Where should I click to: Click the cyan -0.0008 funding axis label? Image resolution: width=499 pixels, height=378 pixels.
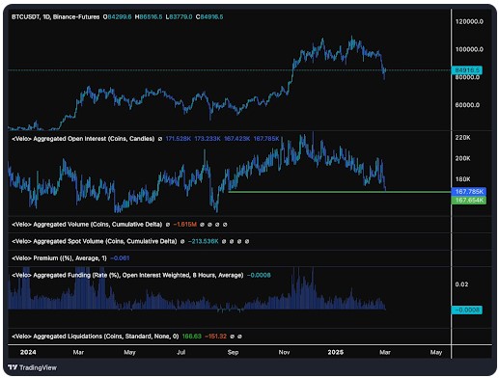click(x=467, y=310)
